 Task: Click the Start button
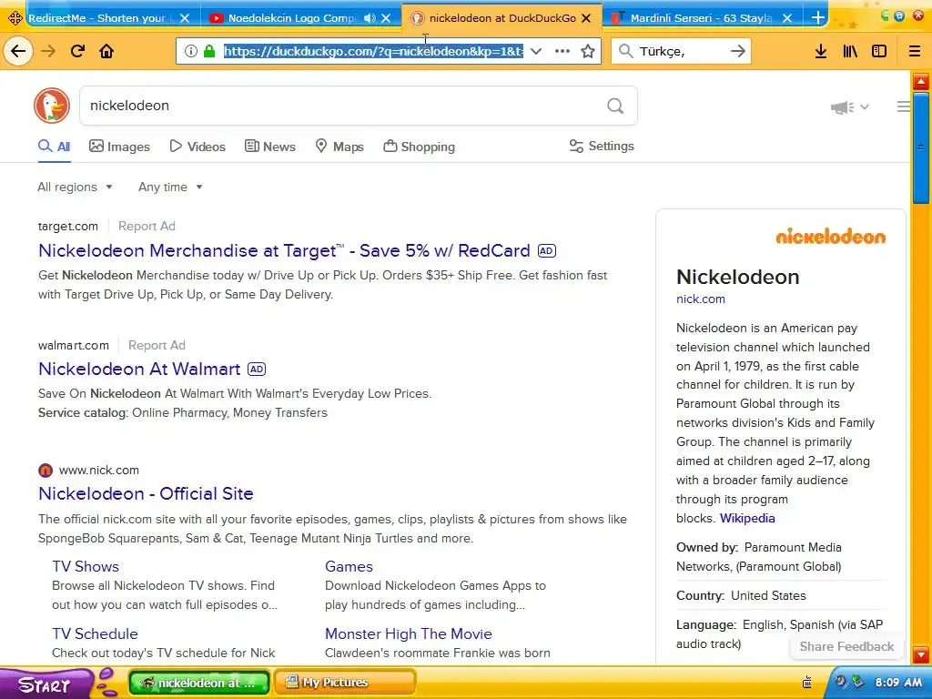click(45, 684)
